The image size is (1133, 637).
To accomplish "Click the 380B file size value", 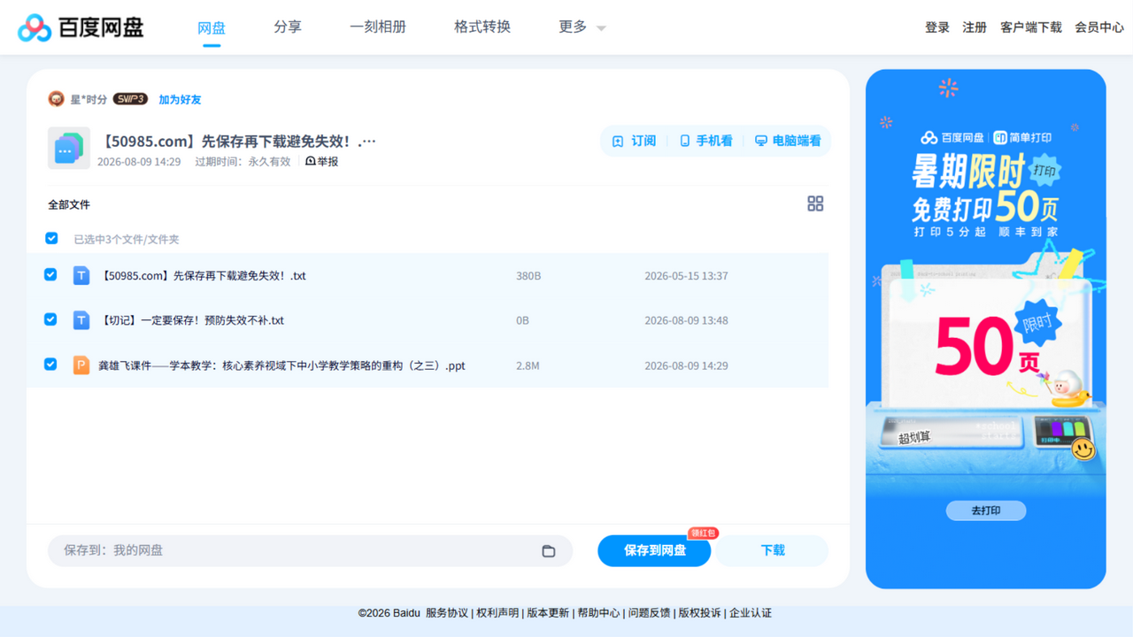I will 528,276.
